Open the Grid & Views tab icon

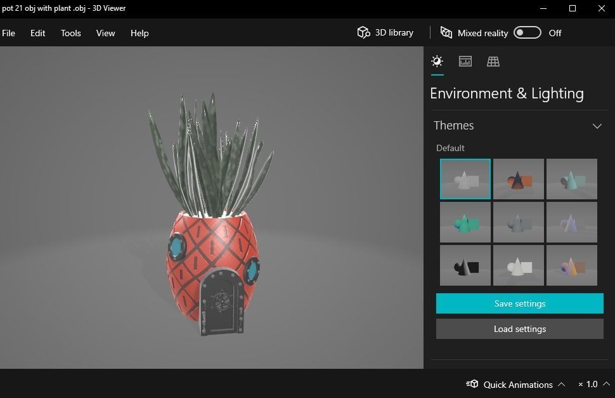[493, 61]
